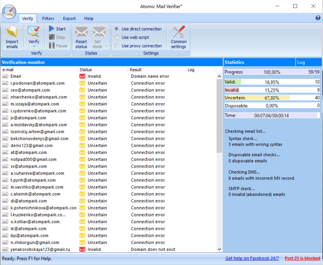Expand the Verify button dropdown arrow
323x265 pixels.
(34, 47)
